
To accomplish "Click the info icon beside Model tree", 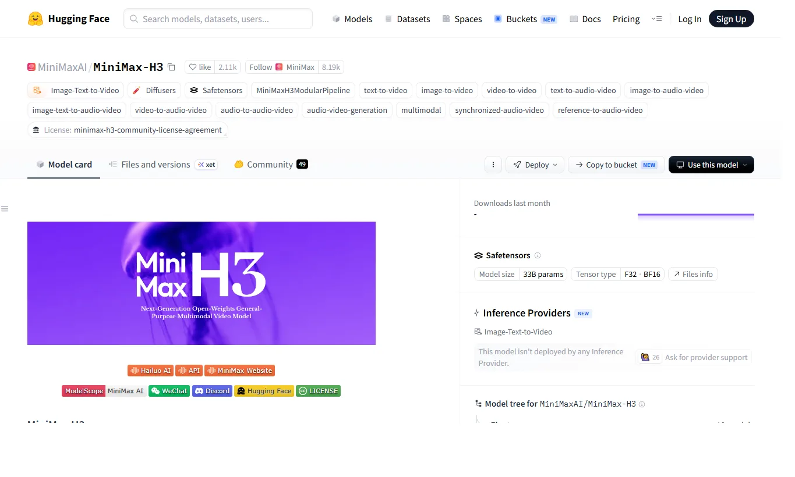I will click(x=642, y=404).
